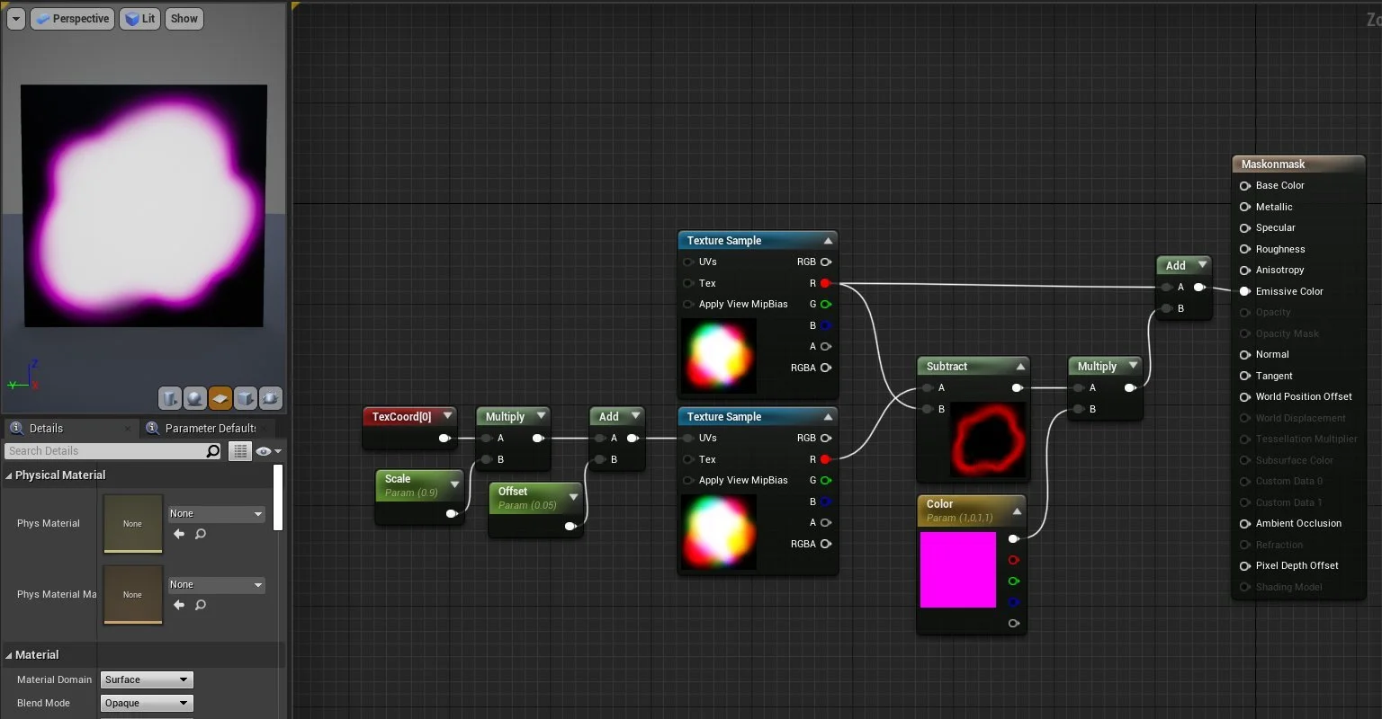Screen dimensions: 1382x719
Task: Expand the Offset parameter node arrow
Action: coord(573,497)
